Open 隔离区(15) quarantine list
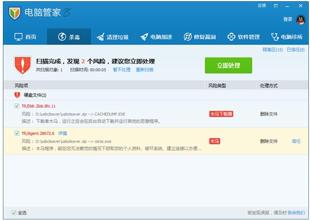310x220 pixels. [272, 50]
